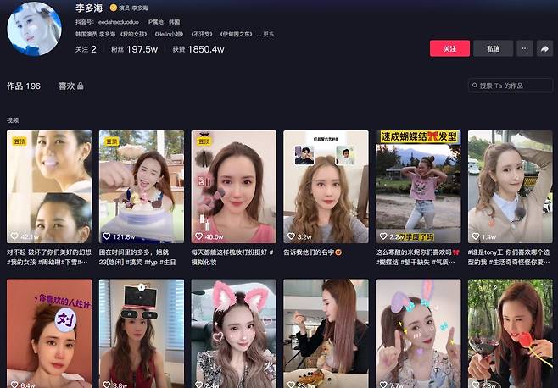Click the search magnifier icon
This screenshot has width=558, height=388.
point(475,86)
